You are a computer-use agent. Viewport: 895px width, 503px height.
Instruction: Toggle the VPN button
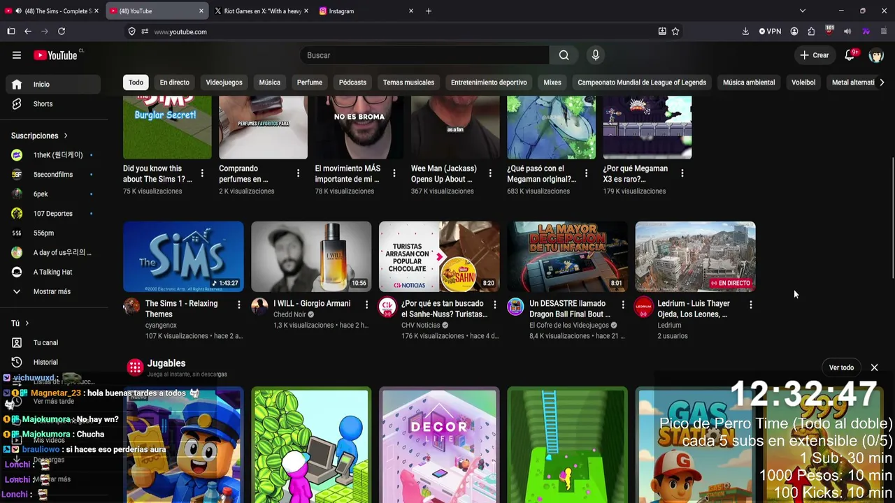point(770,31)
